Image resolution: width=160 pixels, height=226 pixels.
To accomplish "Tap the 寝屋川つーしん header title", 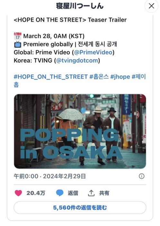I will [x=80, y=6].
